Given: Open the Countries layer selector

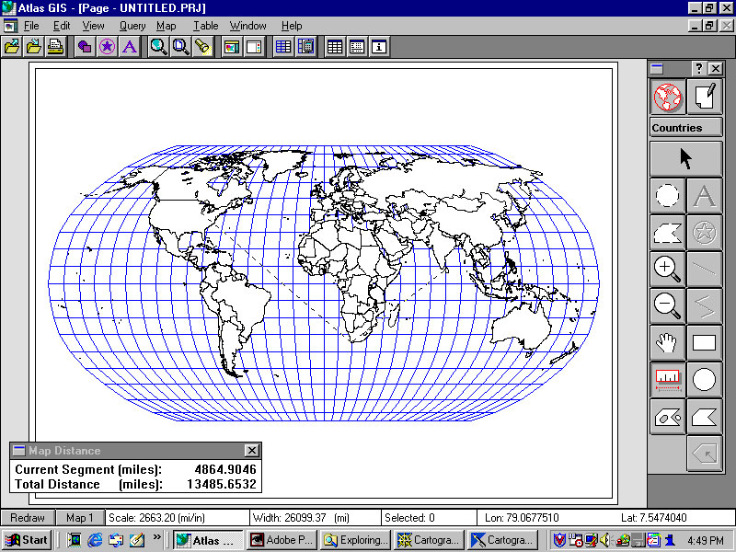Looking at the screenshot, I should (685, 128).
